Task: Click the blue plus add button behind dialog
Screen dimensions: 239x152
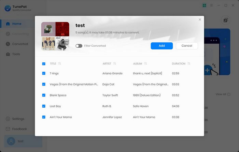Action: (207, 70)
